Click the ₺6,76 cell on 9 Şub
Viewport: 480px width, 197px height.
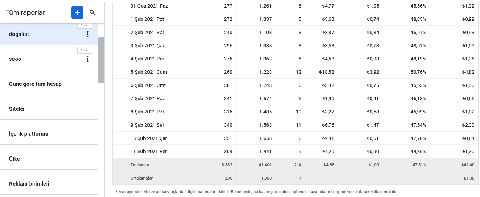coord(328,125)
